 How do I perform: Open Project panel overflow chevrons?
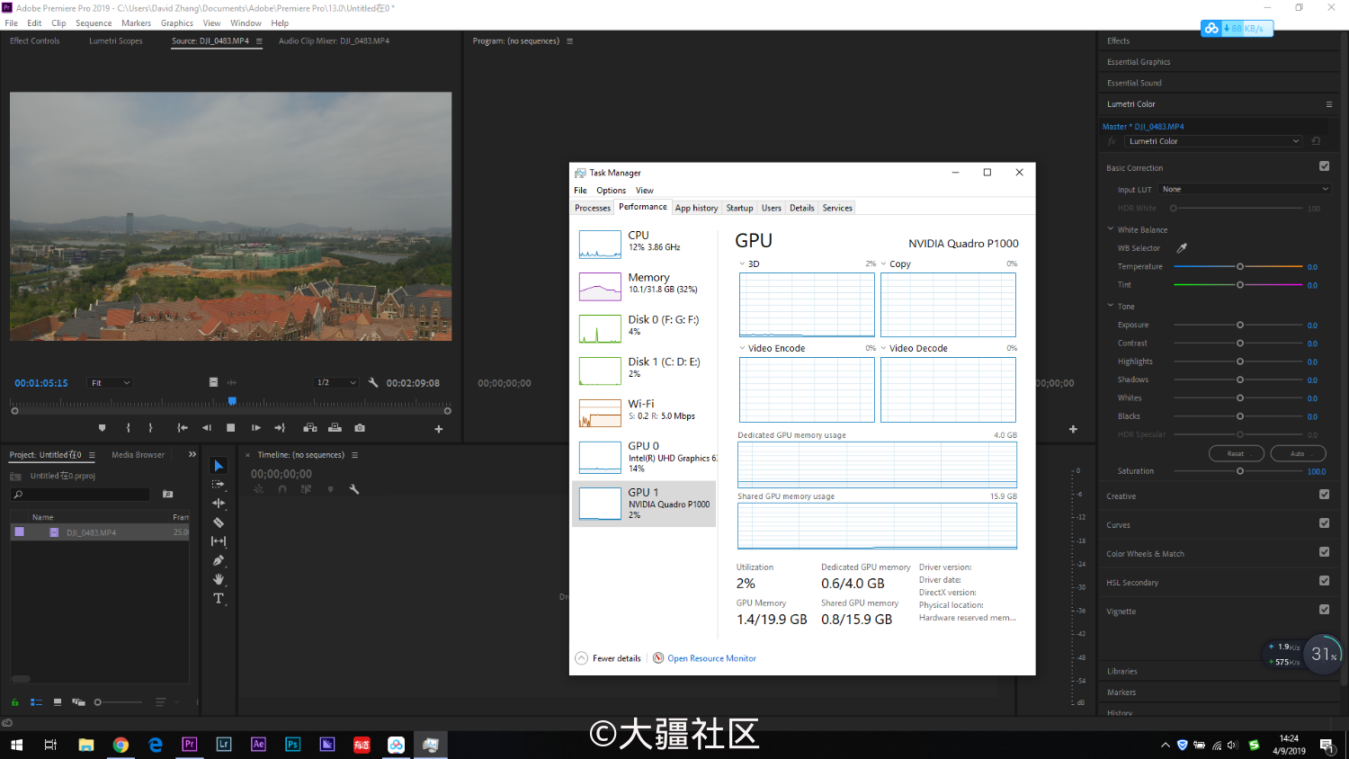click(192, 454)
